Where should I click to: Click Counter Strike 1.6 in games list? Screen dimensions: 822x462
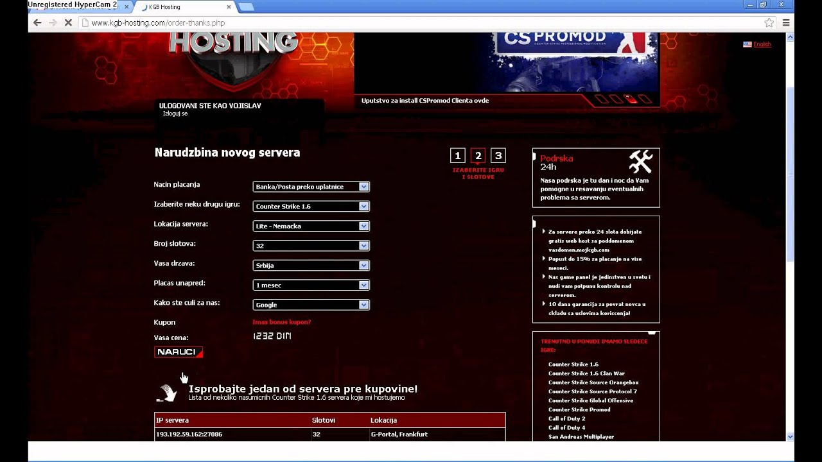[x=573, y=364]
